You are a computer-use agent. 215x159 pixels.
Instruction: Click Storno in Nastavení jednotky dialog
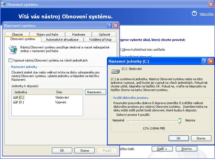201,138
